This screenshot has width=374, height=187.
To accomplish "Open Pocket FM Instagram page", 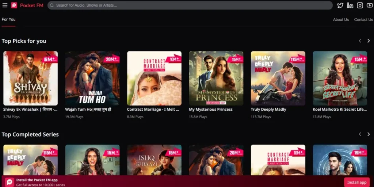I will 360,5.
